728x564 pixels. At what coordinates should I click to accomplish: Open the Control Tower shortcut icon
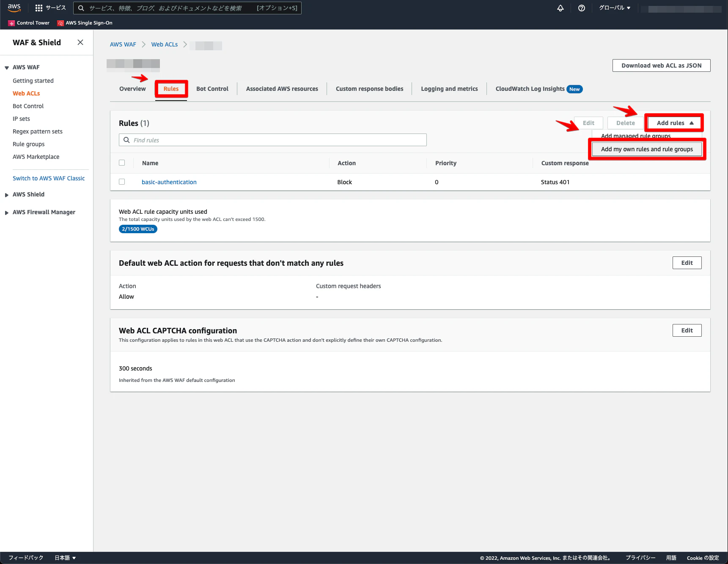11,23
